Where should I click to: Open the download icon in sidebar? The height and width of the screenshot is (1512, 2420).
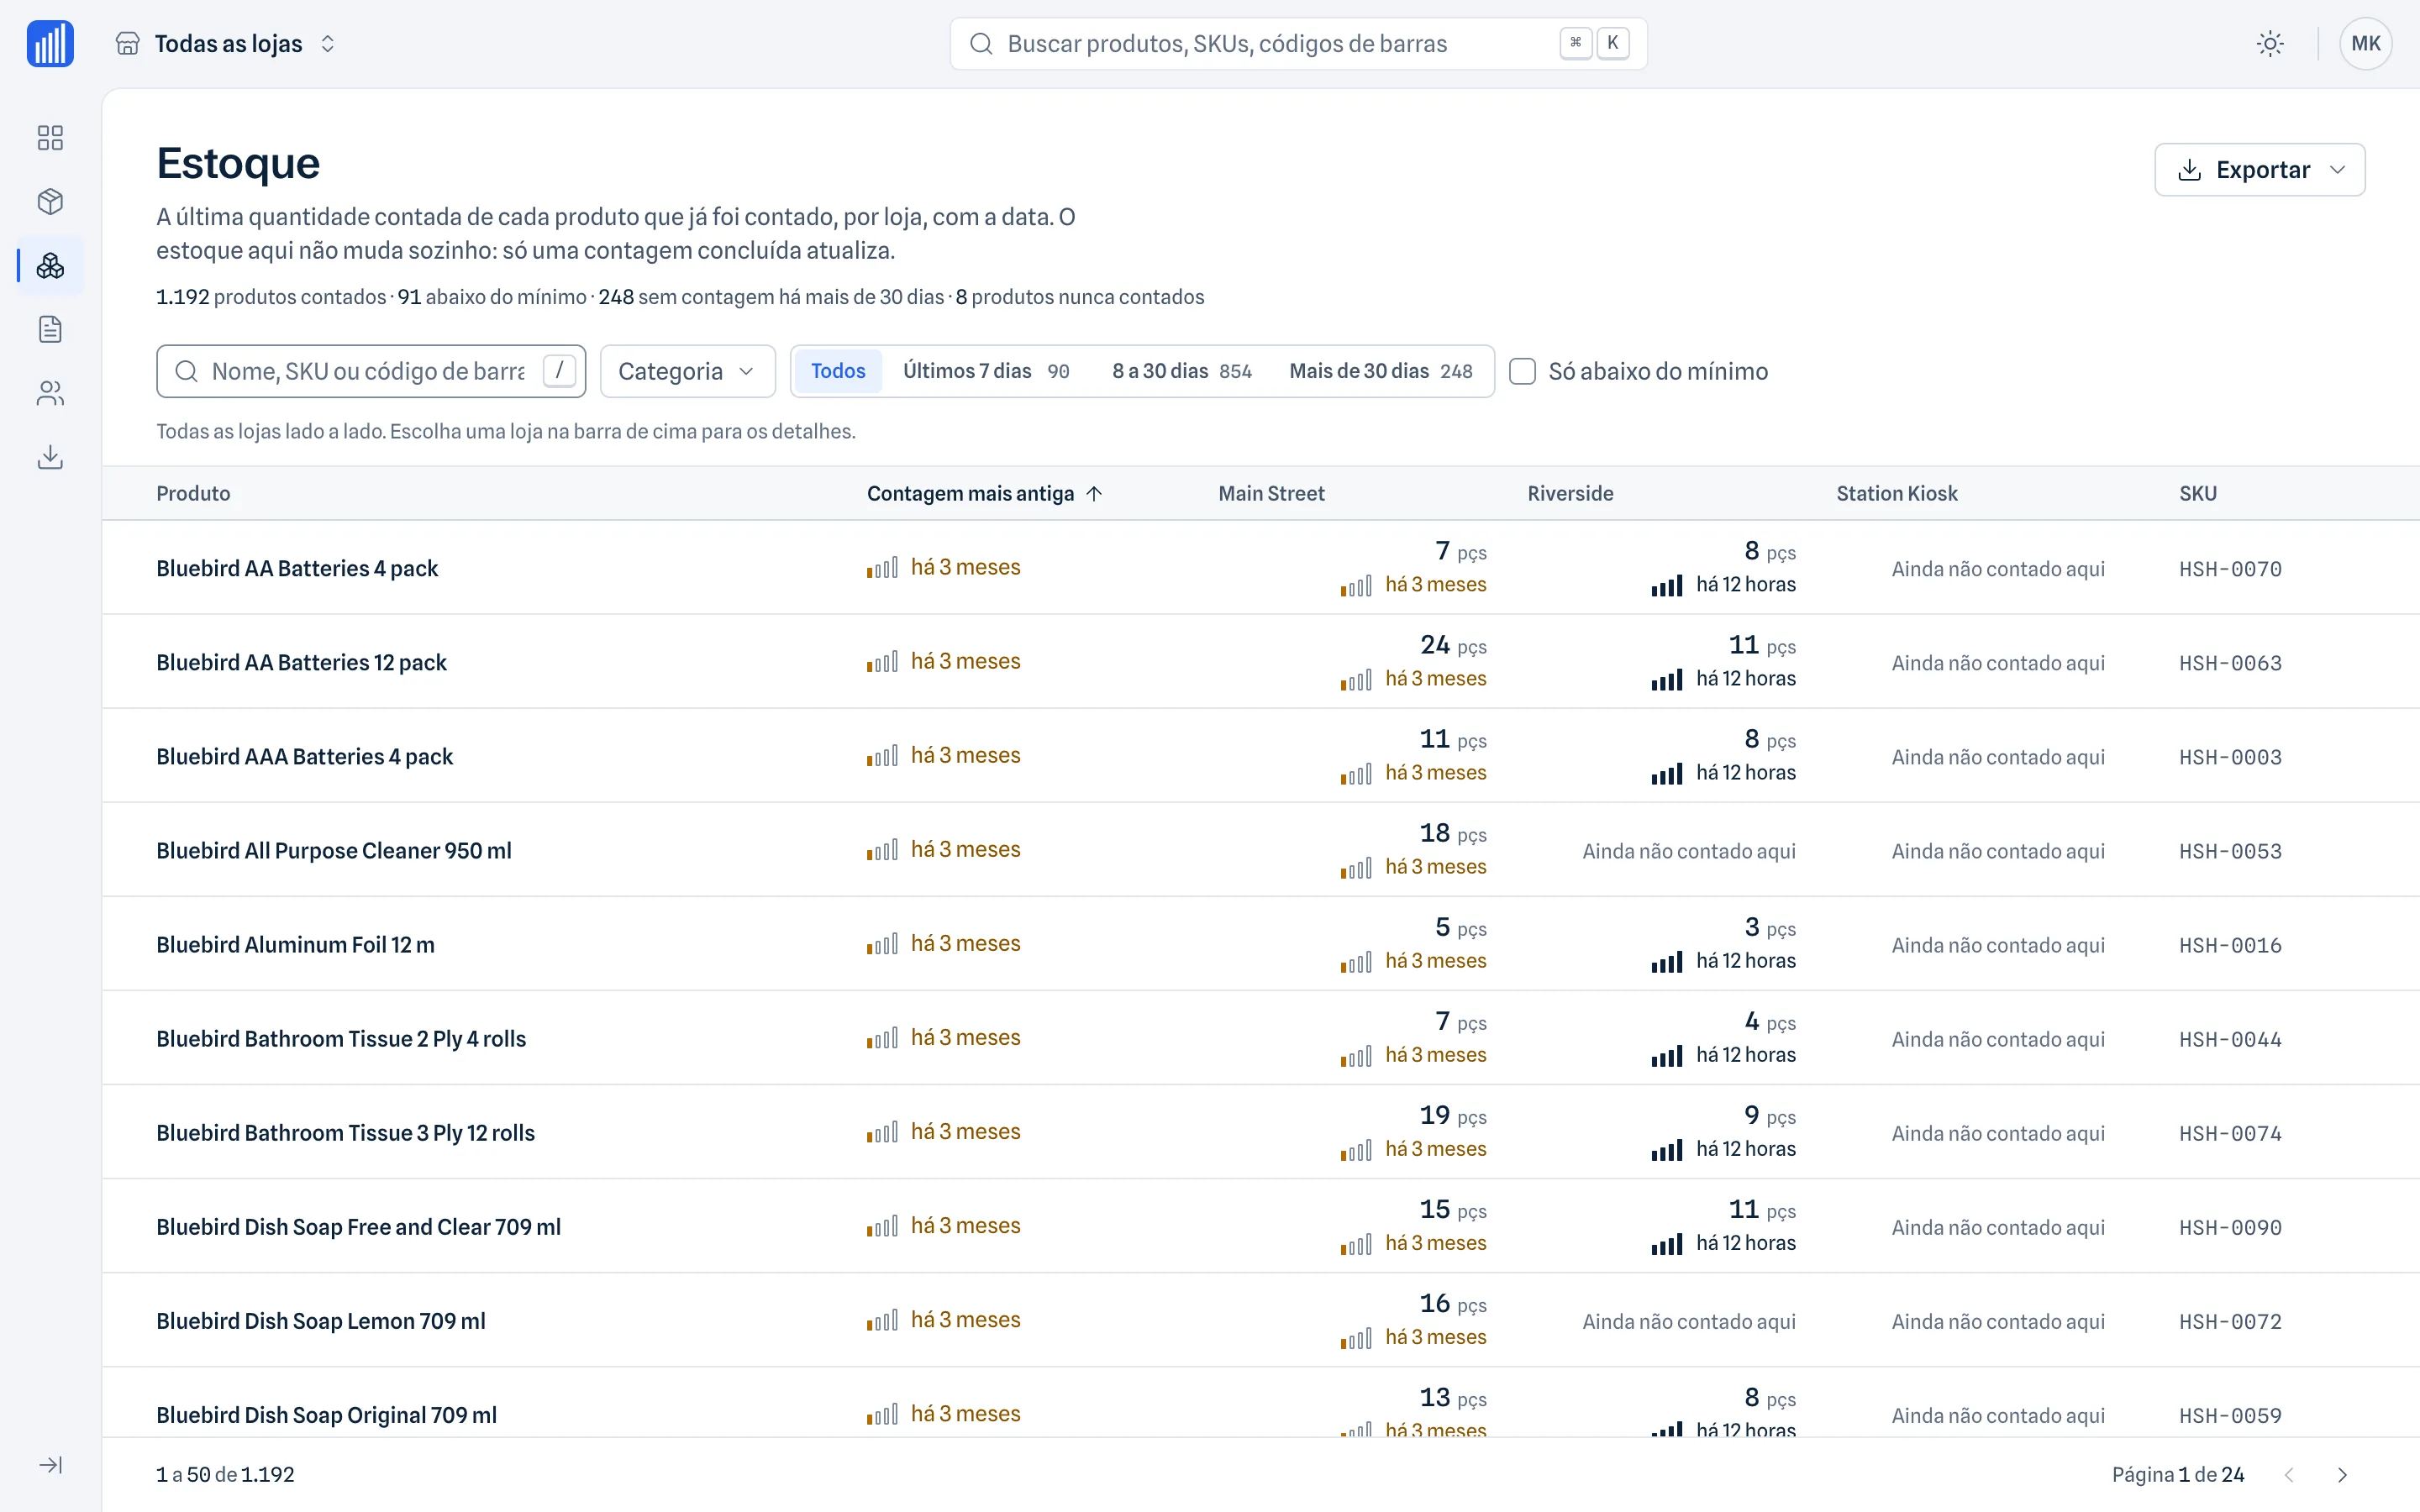point(50,457)
